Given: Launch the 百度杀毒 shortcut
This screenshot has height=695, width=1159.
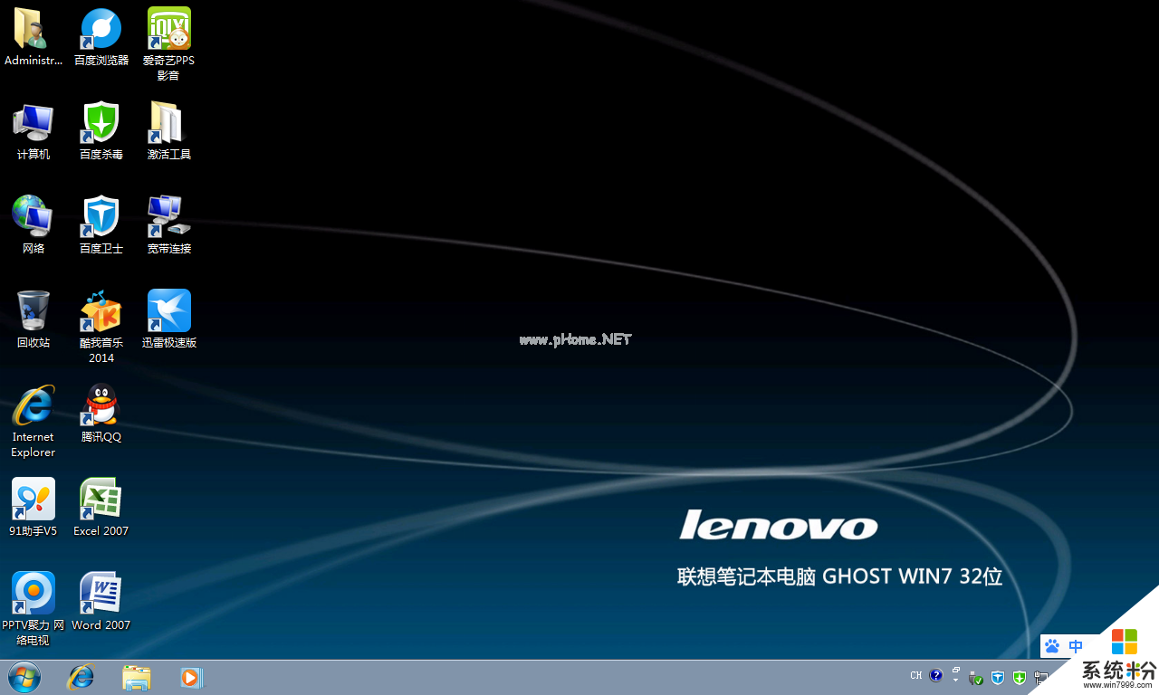Looking at the screenshot, I should [101, 131].
